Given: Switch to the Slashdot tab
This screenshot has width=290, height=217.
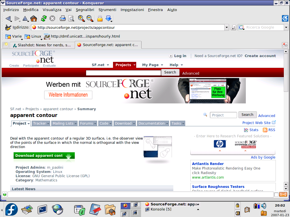Looking at the screenshot, I should (42, 45).
